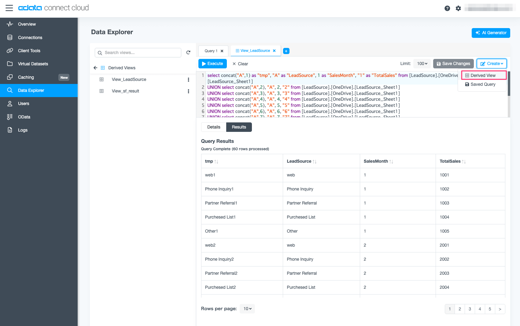The height and width of the screenshot is (326, 520).
Task: Add a new query tab
Action: coord(286,51)
